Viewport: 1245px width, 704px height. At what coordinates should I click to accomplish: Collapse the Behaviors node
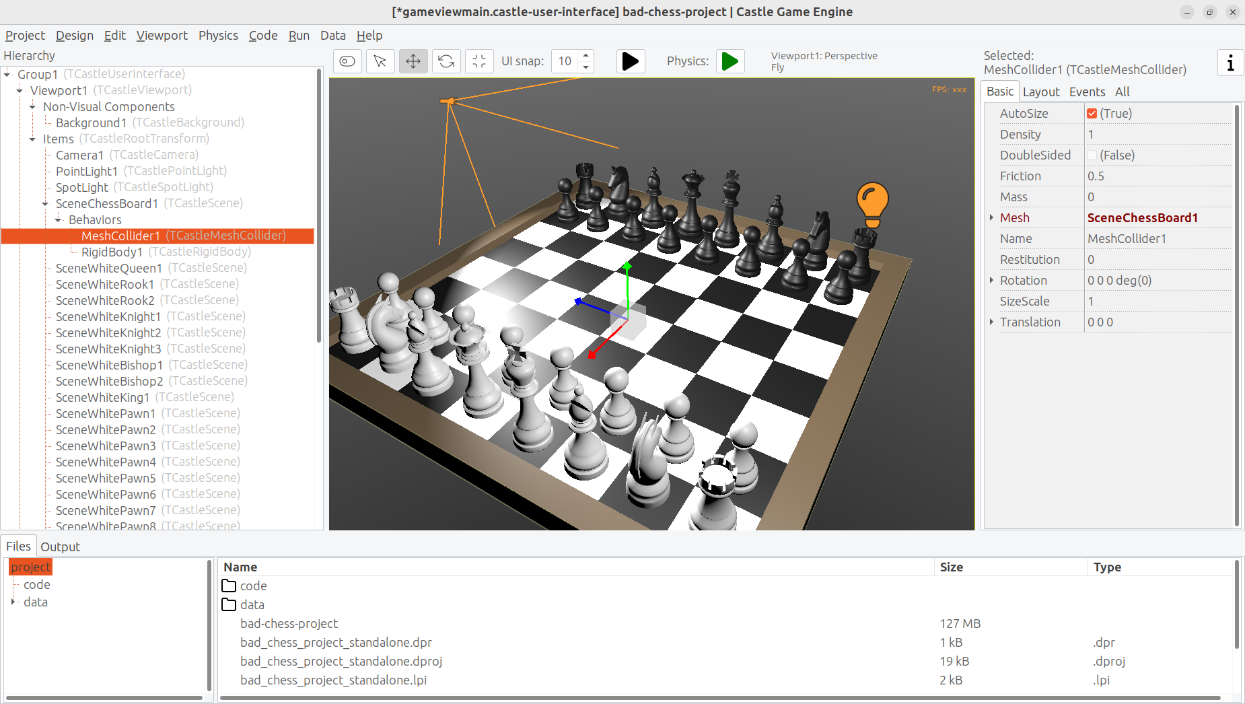point(58,219)
